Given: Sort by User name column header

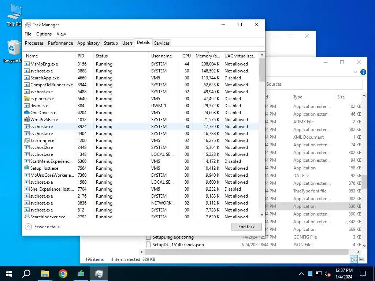Looking at the screenshot, I should click(x=164, y=56).
